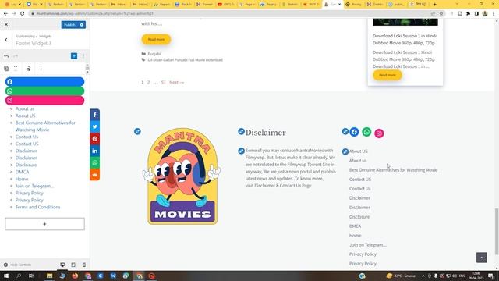The height and width of the screenshot is (281, 499).
Task: Select the Facebook social block in sidebar
Action: (44, 81)
